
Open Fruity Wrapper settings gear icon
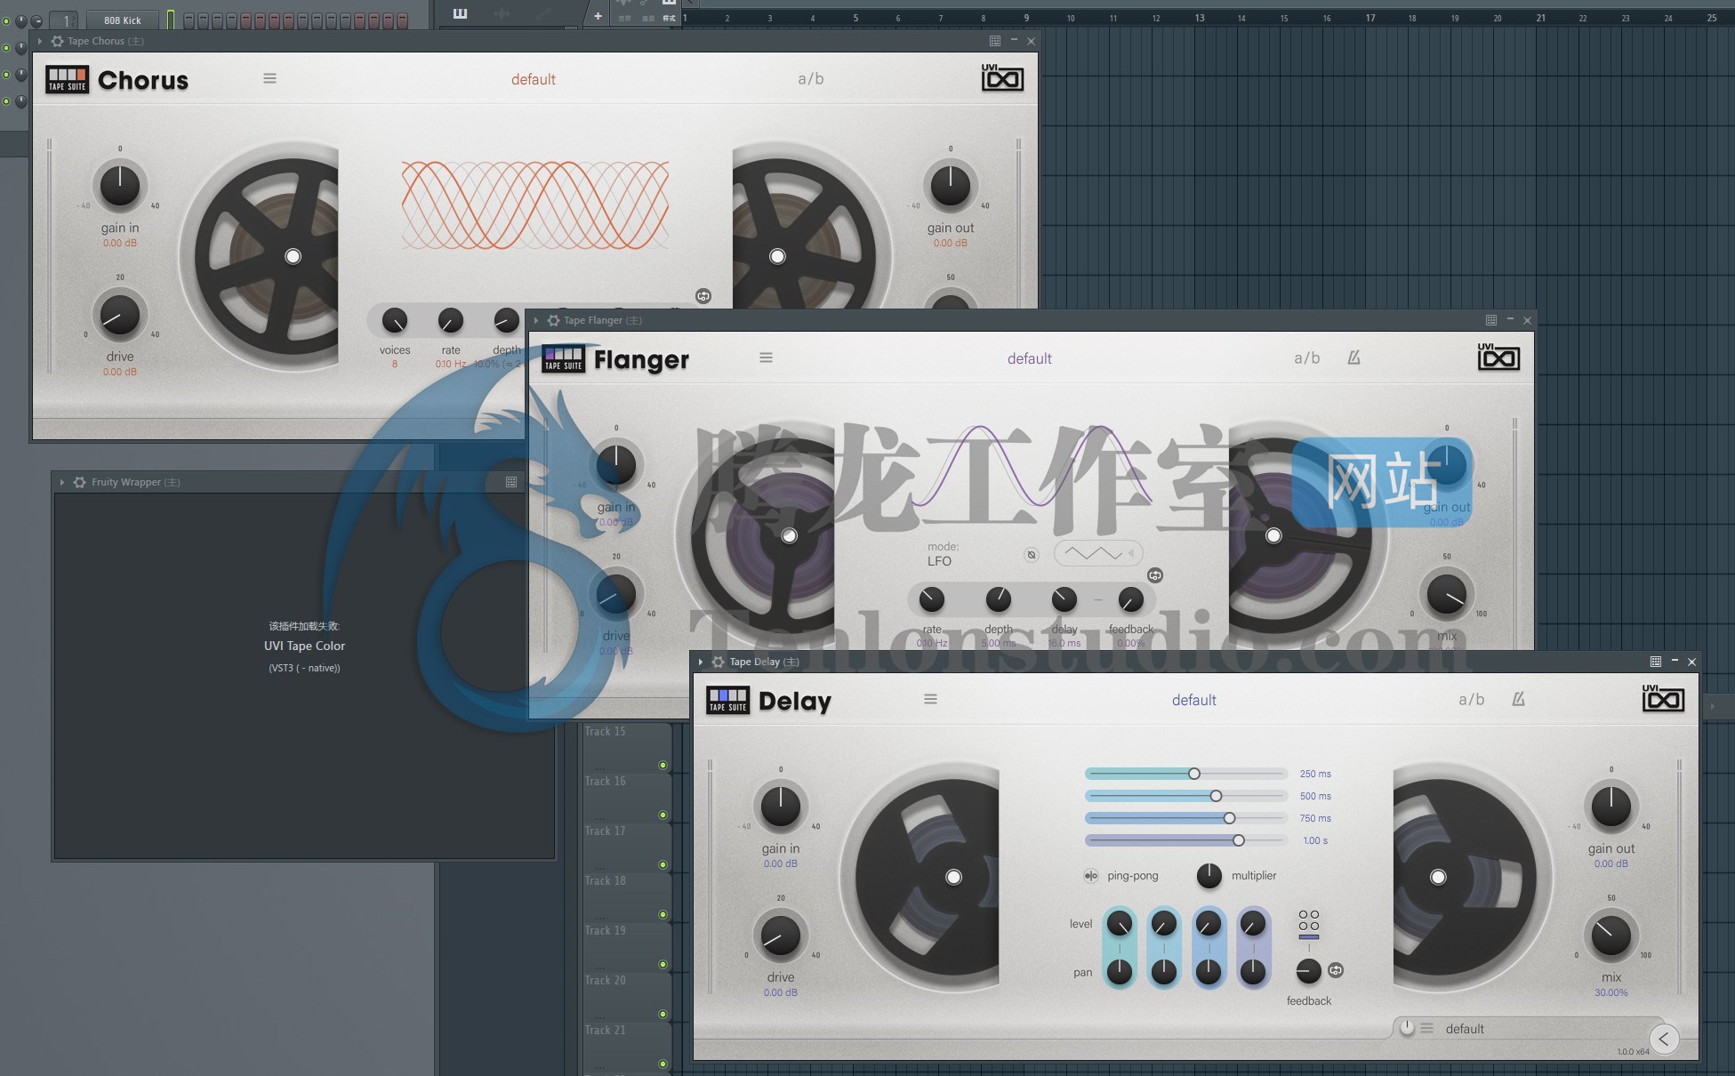(x=80, y=482)
